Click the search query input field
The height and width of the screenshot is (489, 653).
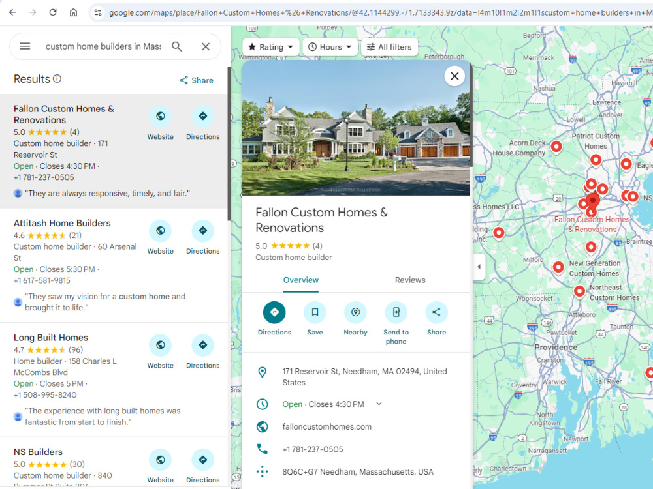pos(104,46)
